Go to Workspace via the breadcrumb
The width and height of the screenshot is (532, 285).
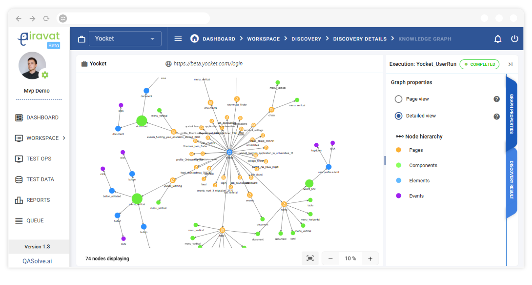pyautogui.click(x=263, y=39)
